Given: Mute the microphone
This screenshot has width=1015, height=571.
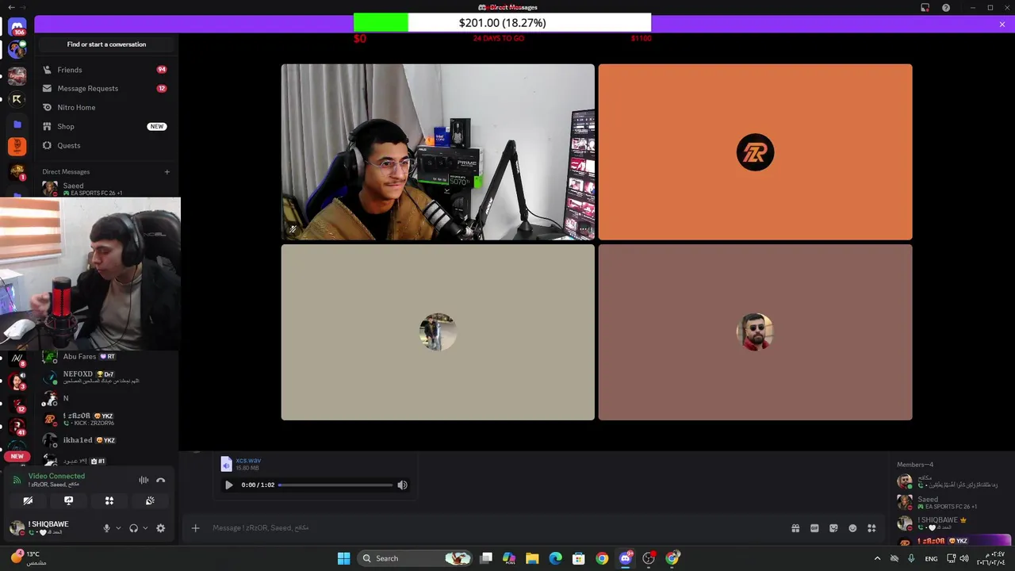Looking at the screenshot, I should [106, 528].
